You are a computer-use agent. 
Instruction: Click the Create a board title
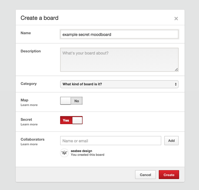pyautogui.click(x=39, y=18)
